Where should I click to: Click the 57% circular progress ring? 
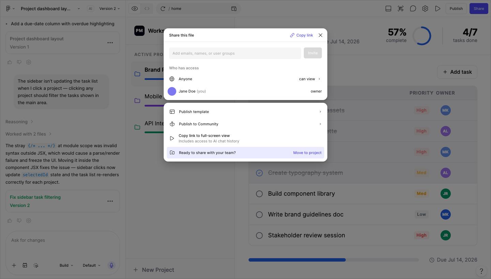(422, 36)
